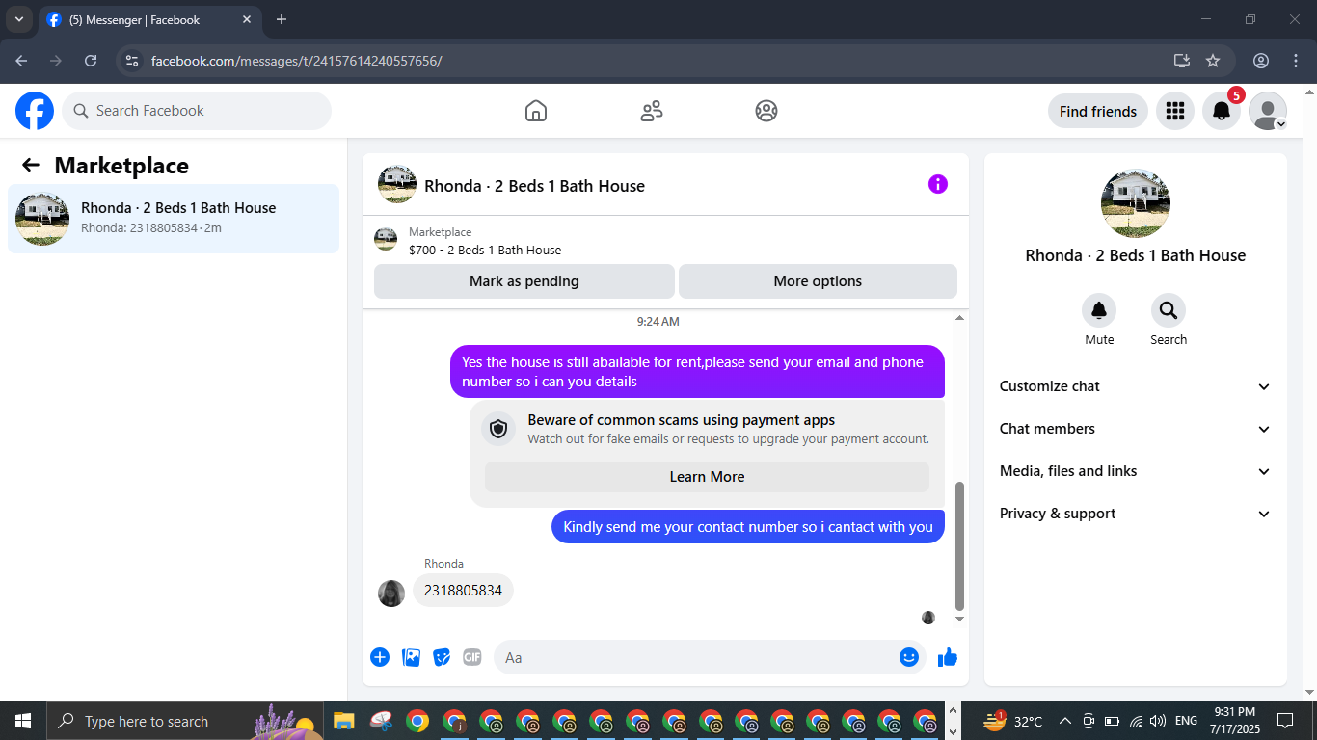
Task: Click the 9:24 AM timestamp in chat
Action: (x=658, y=321)
